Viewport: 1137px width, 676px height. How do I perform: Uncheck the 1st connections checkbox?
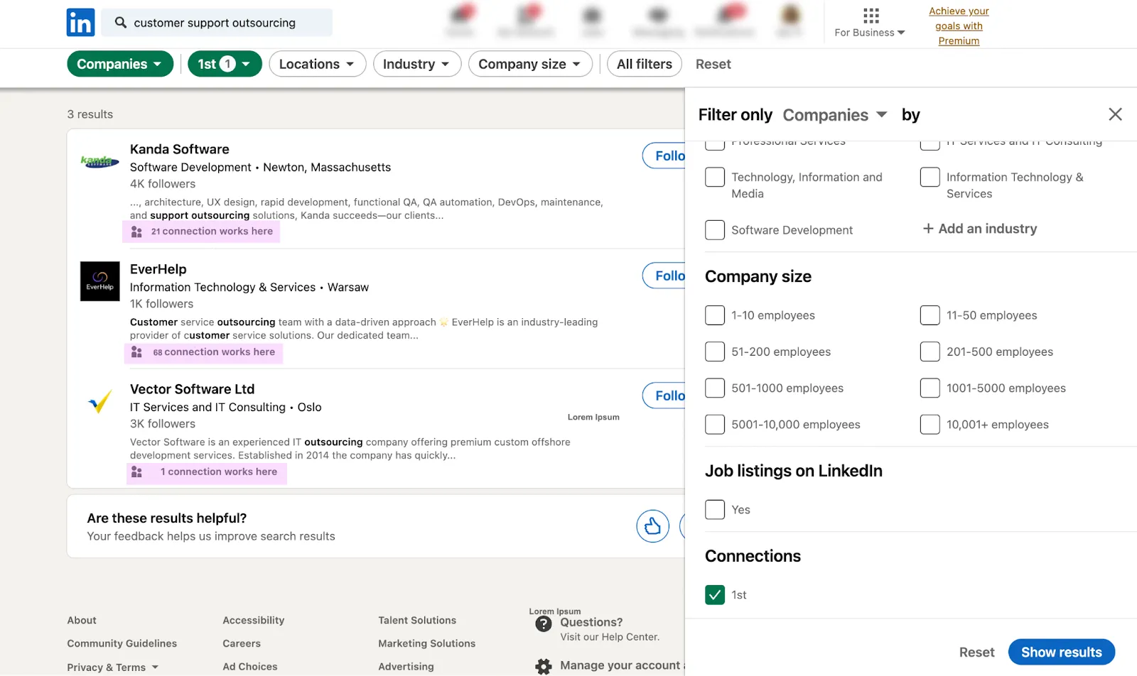click(715, 595)
